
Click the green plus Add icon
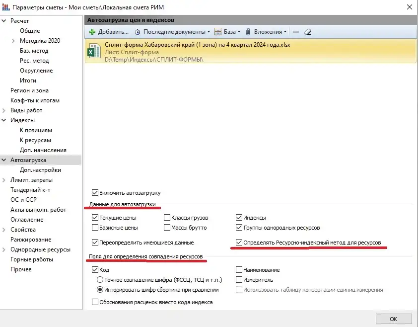(92, 32)
